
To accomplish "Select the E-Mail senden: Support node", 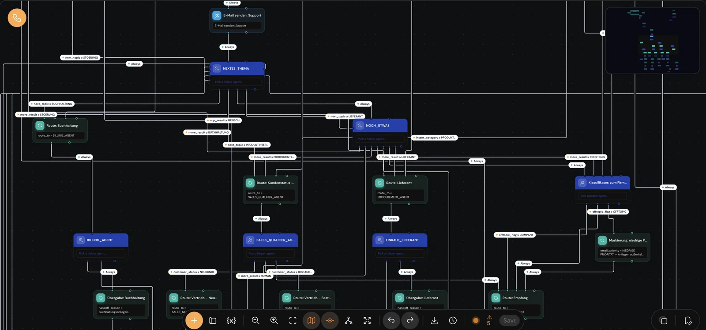I will tap(237, 20).
